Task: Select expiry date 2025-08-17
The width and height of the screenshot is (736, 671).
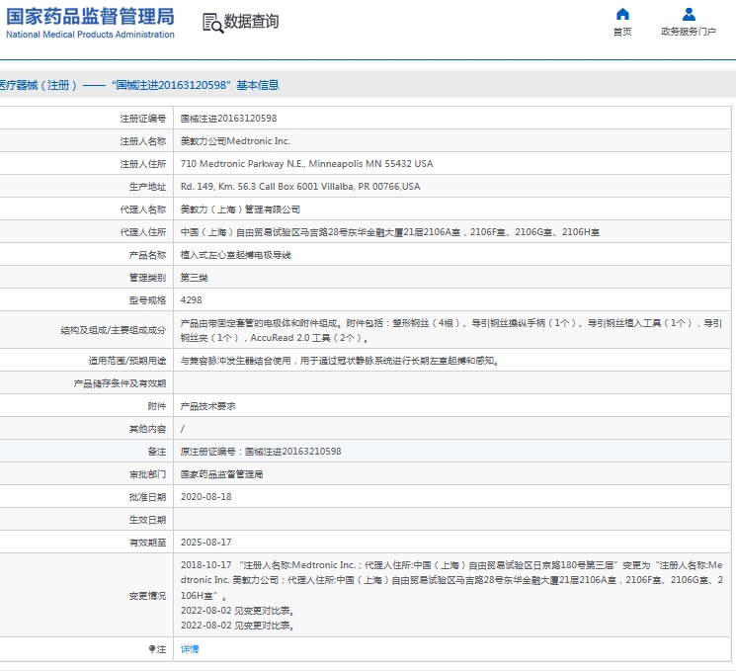Action: click(x=206, y=543)
